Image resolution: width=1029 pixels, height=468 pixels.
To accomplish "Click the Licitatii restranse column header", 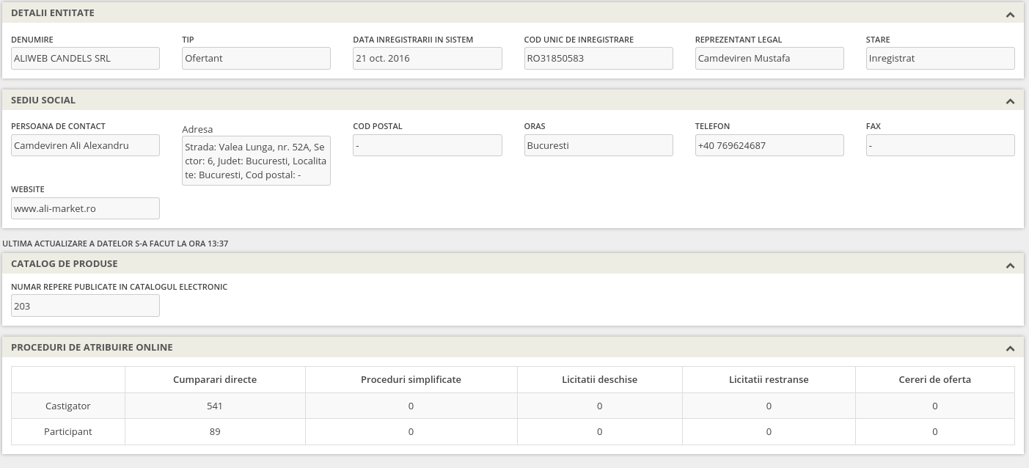I will [x=769, y=379].
